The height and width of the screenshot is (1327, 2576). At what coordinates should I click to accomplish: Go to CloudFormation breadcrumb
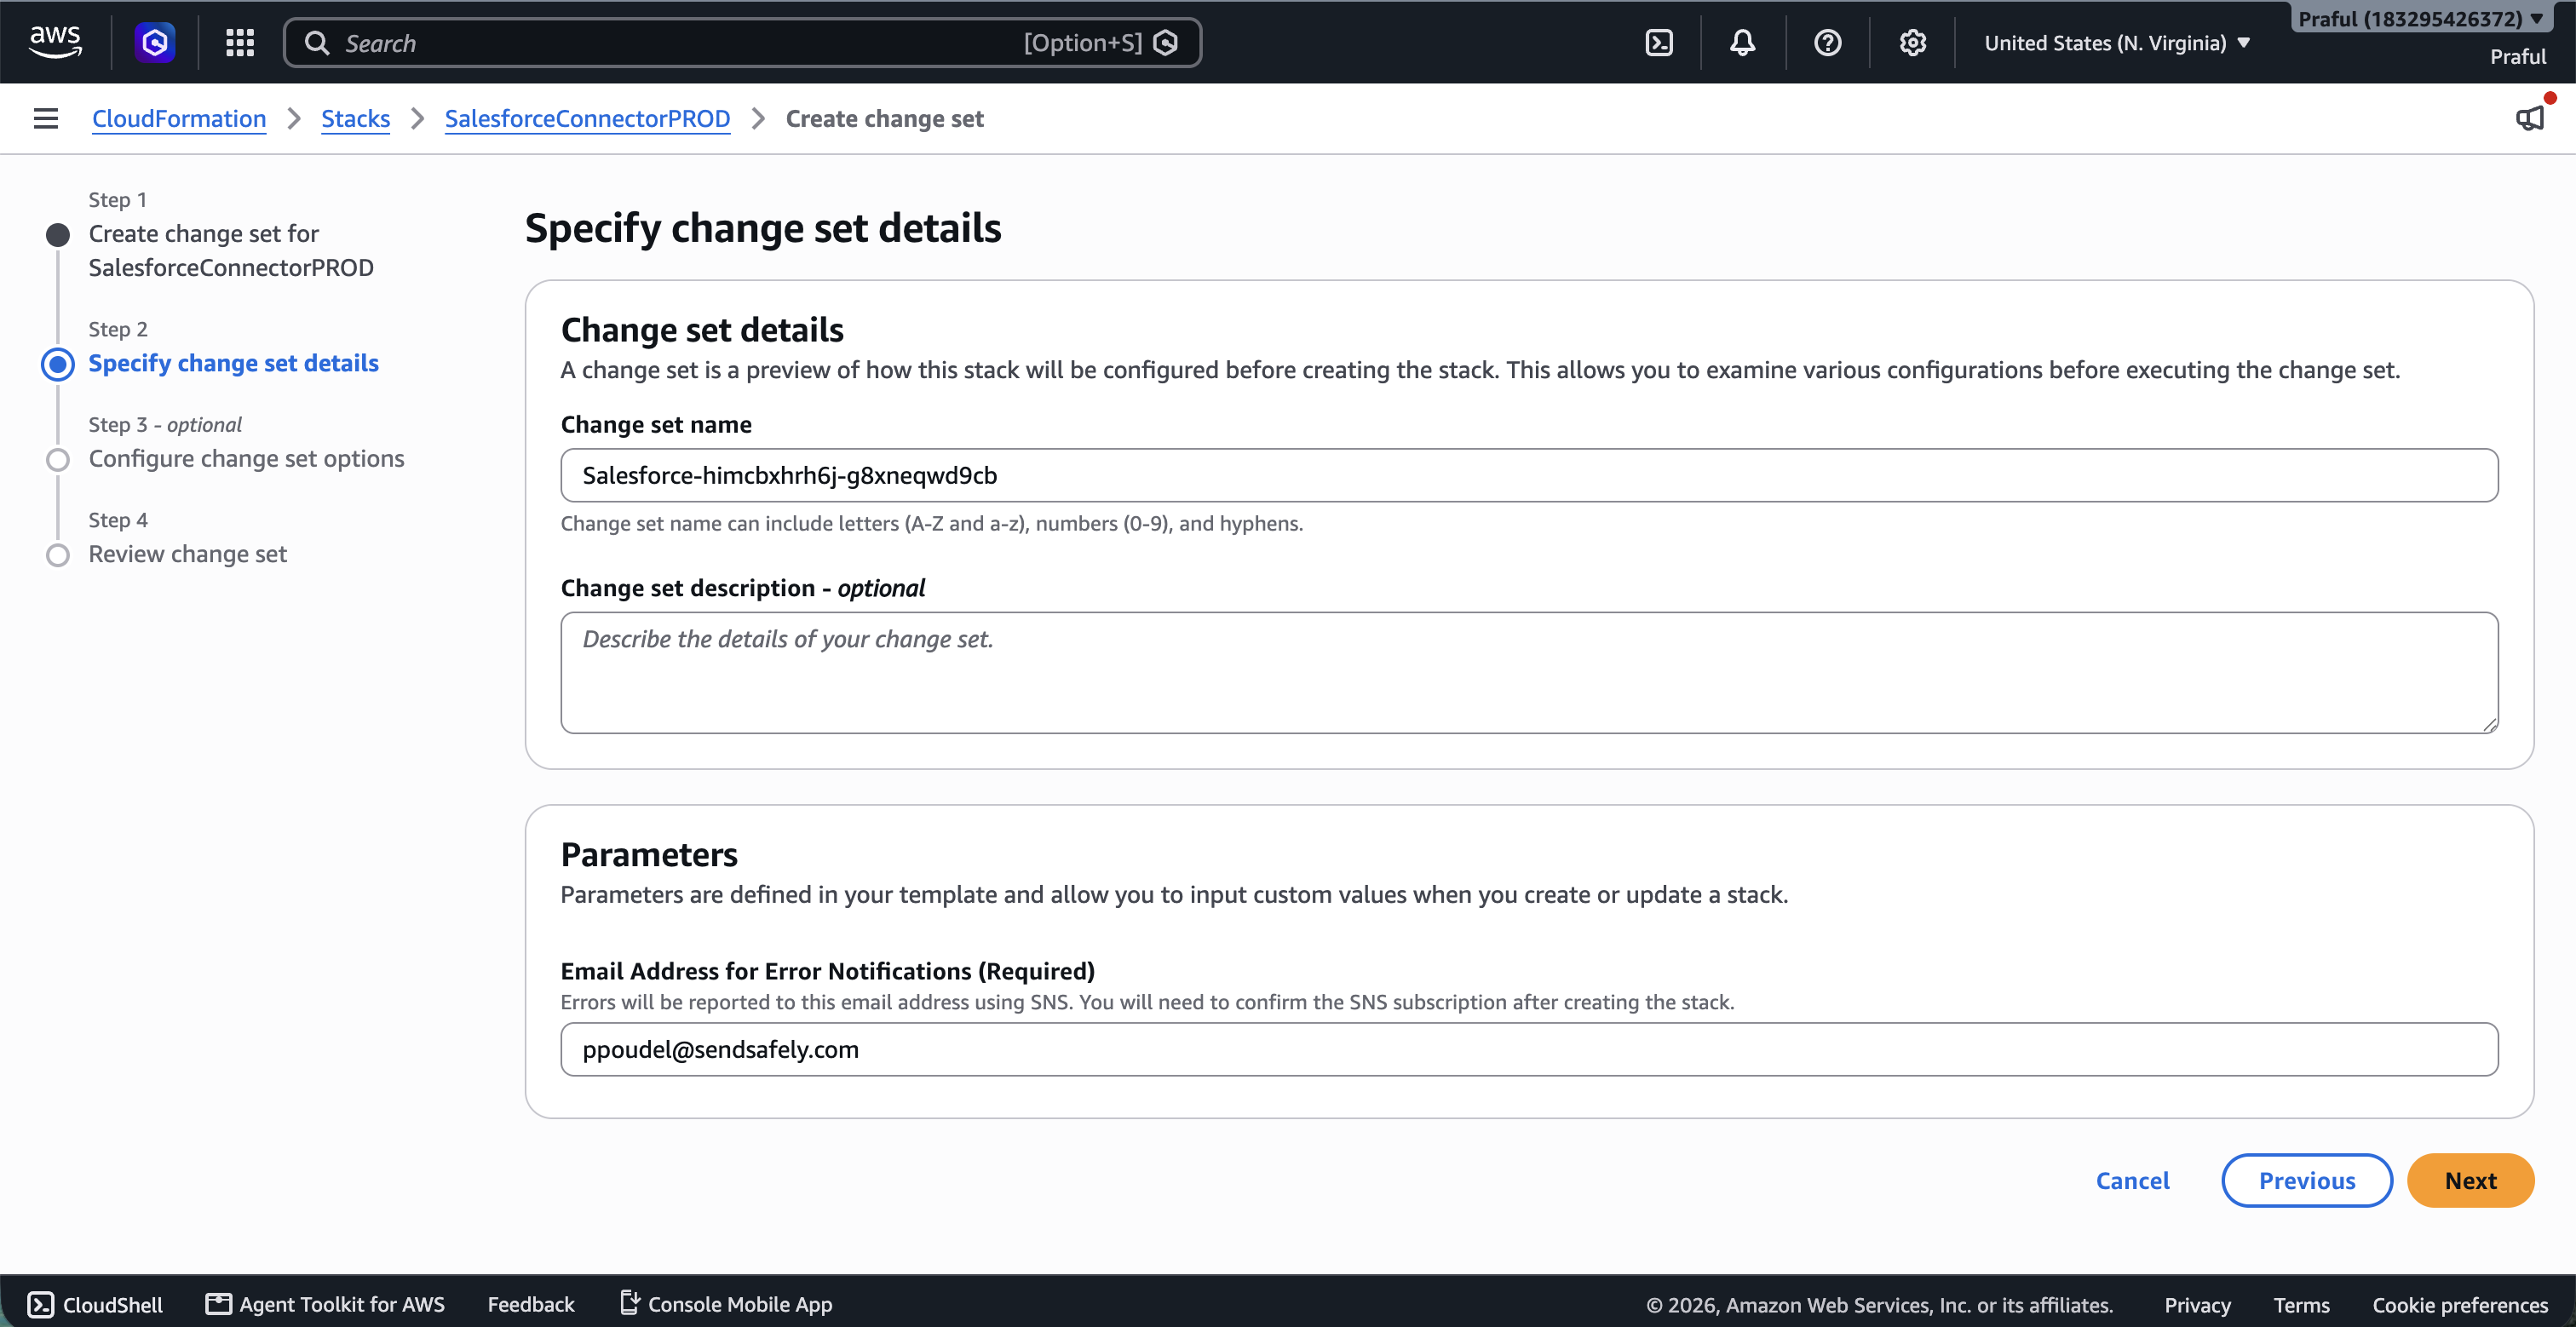tap(179, 118)
